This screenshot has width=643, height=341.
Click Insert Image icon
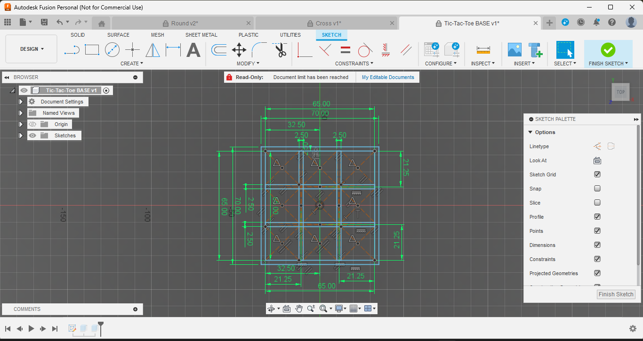click(x=514, y=49)
